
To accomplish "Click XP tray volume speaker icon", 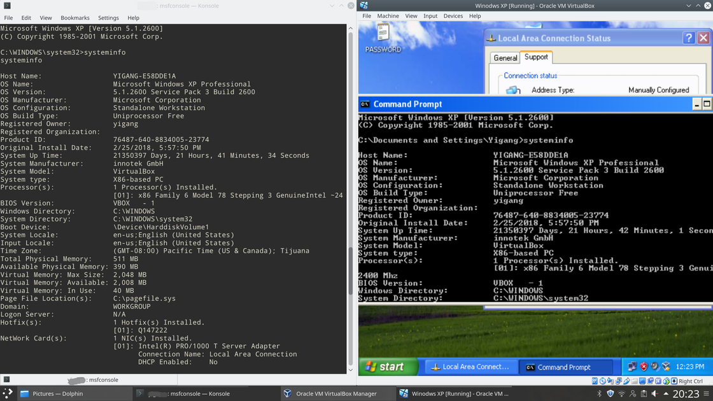I will tap(655, 367).
